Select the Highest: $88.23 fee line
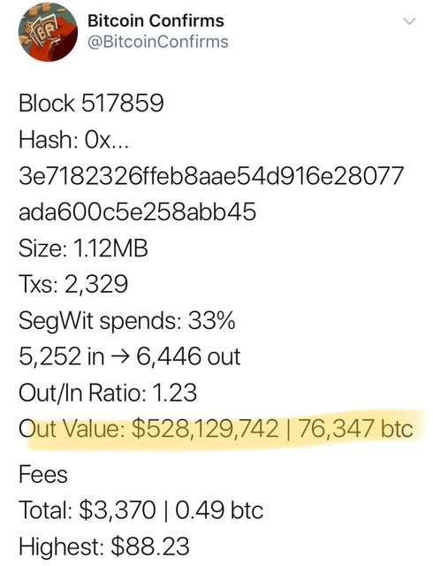This screenshot has width=433, height=566. (104, 547)
